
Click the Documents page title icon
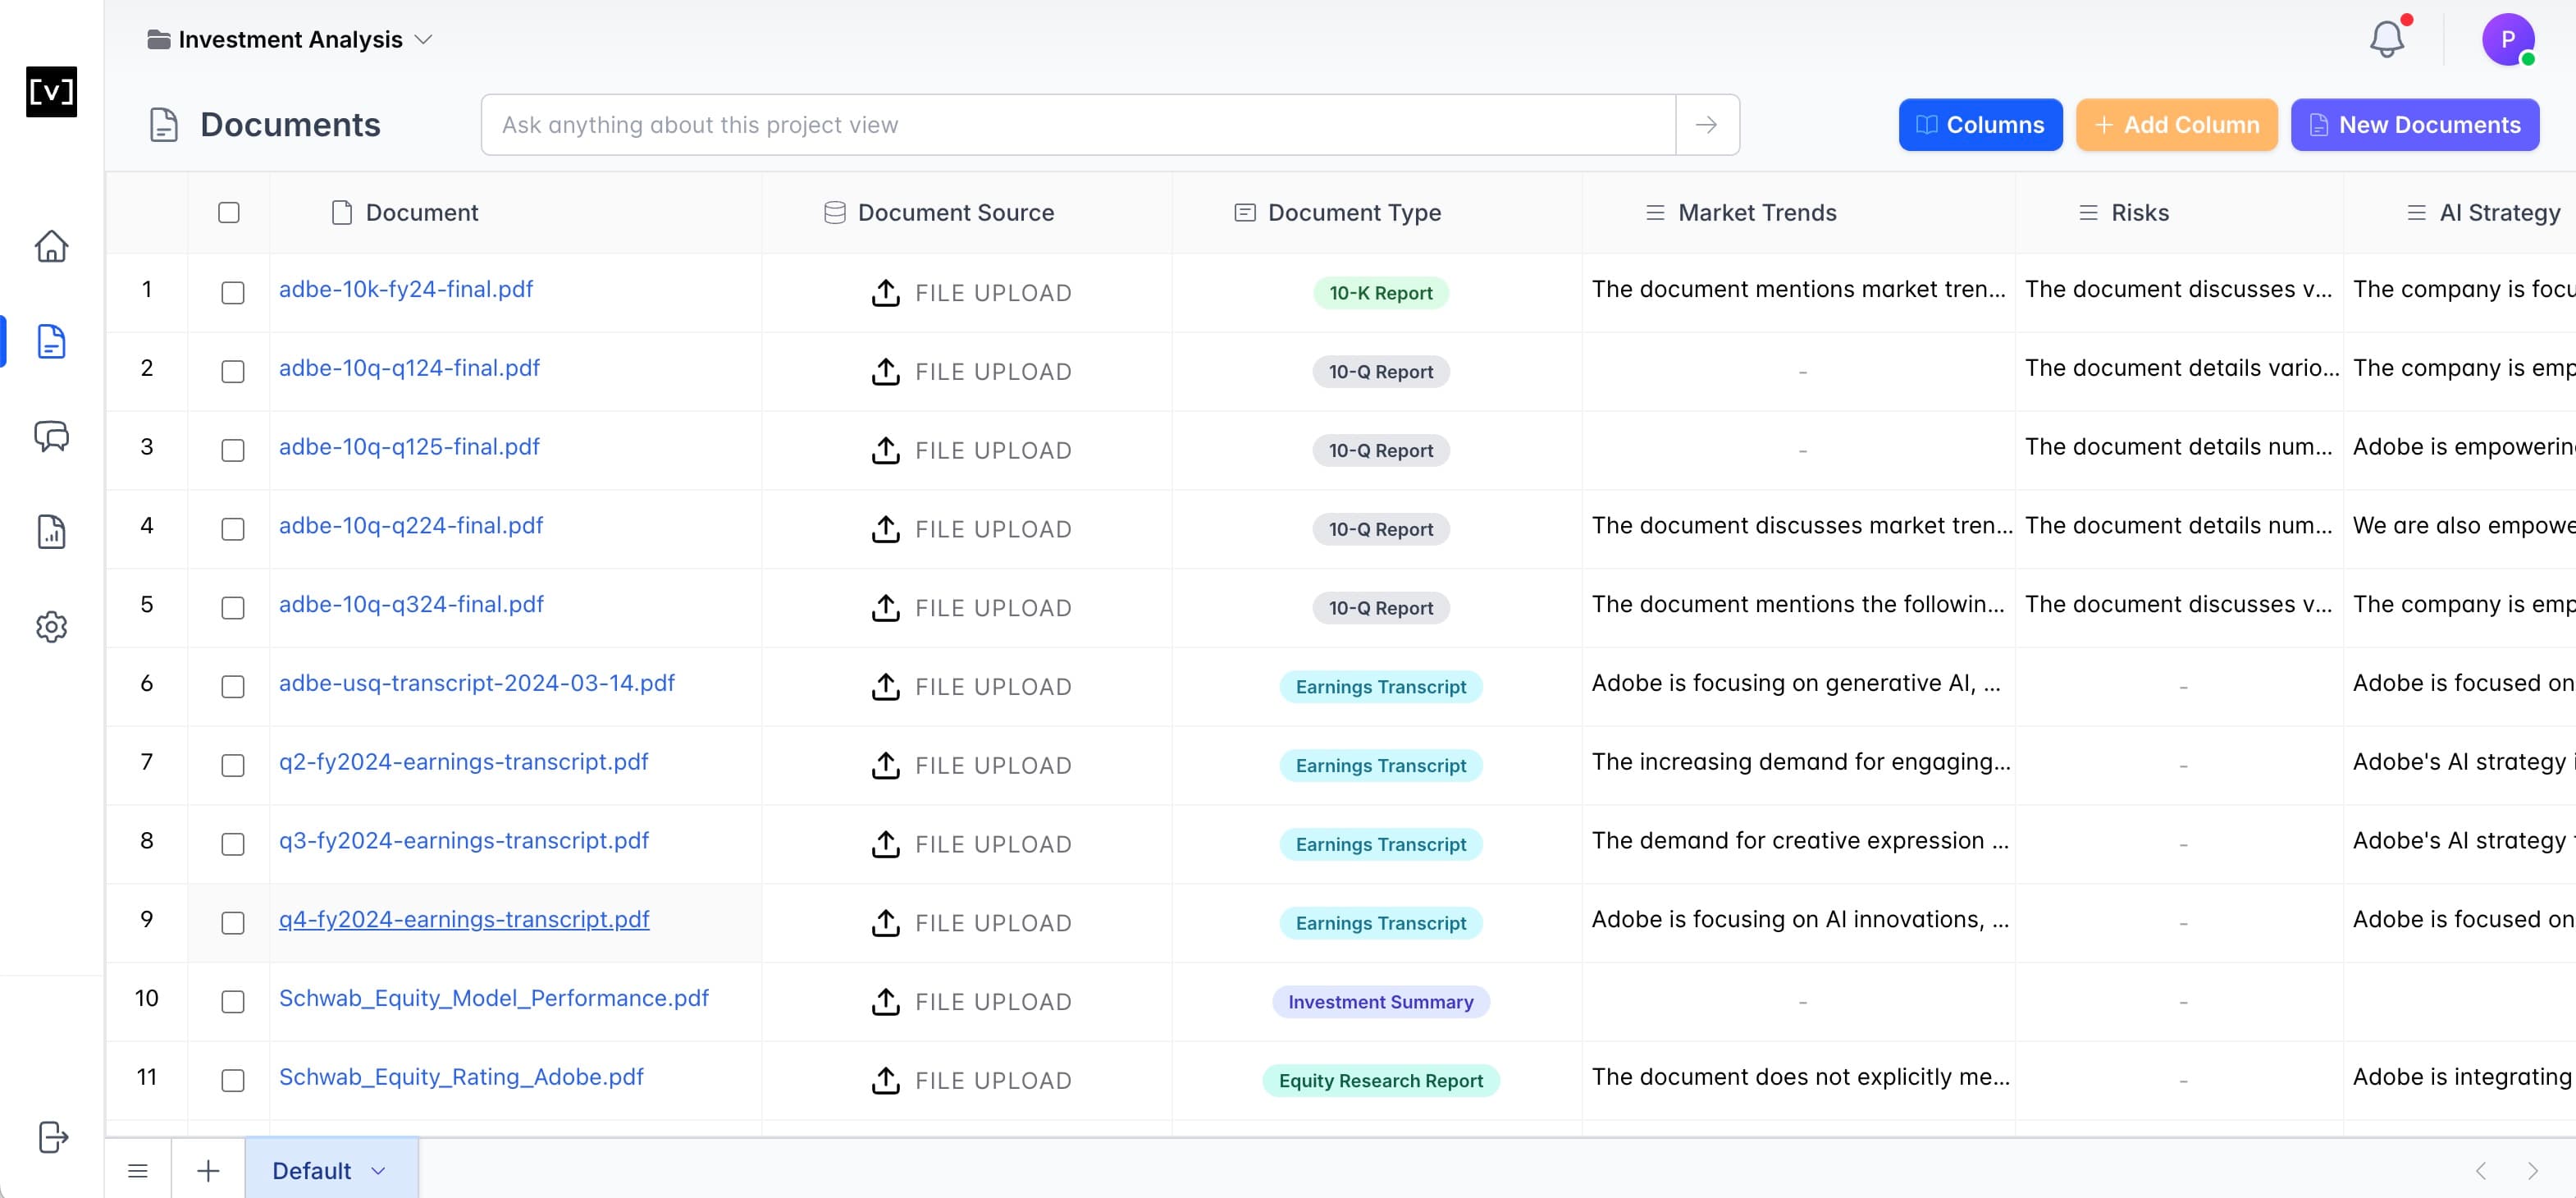(x=164, y=125)
